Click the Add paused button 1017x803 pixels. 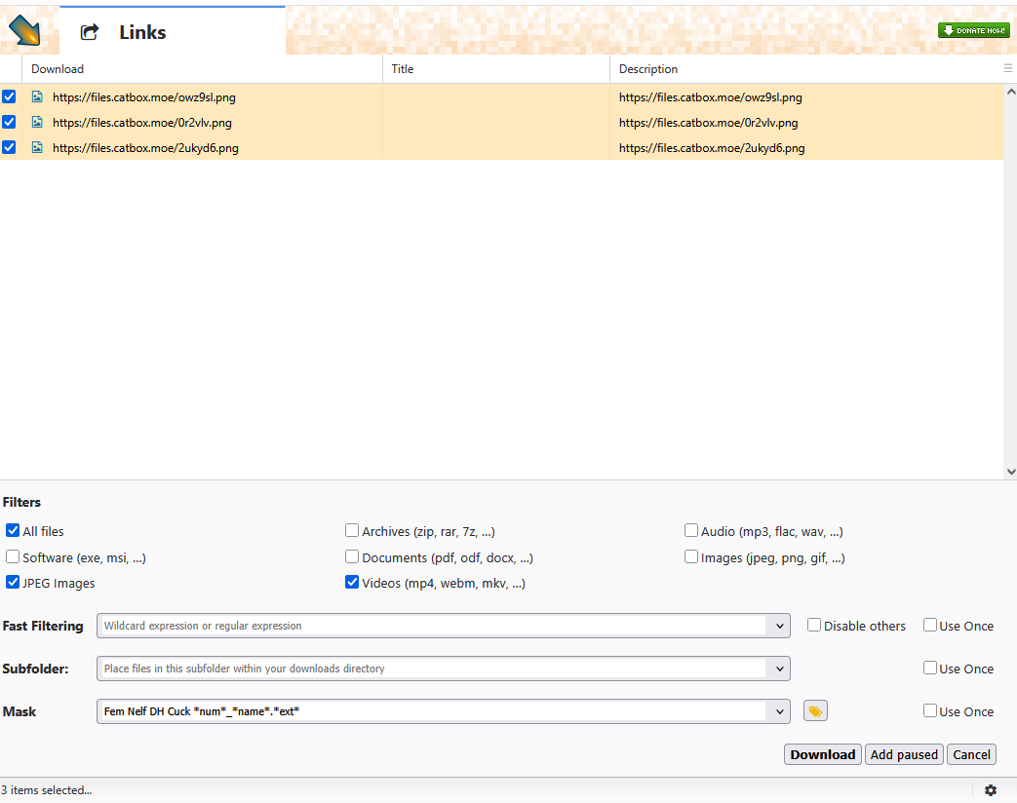(x=904, y=754)
